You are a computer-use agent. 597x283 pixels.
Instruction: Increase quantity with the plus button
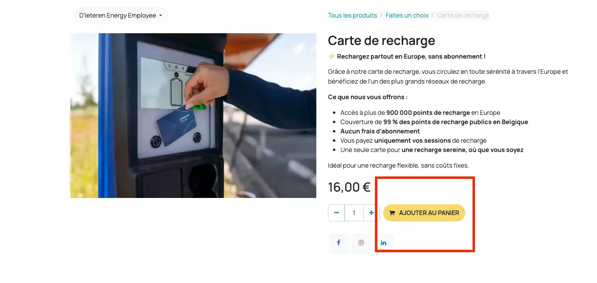(371, 213)
